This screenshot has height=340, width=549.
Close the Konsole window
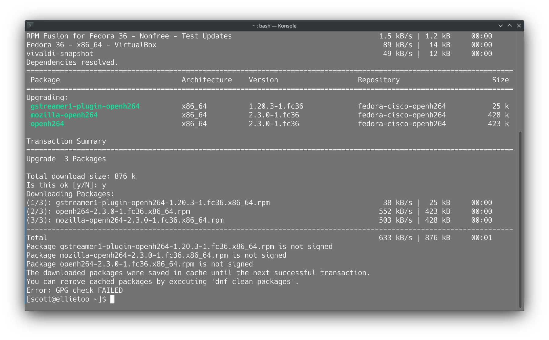(519, 26)
